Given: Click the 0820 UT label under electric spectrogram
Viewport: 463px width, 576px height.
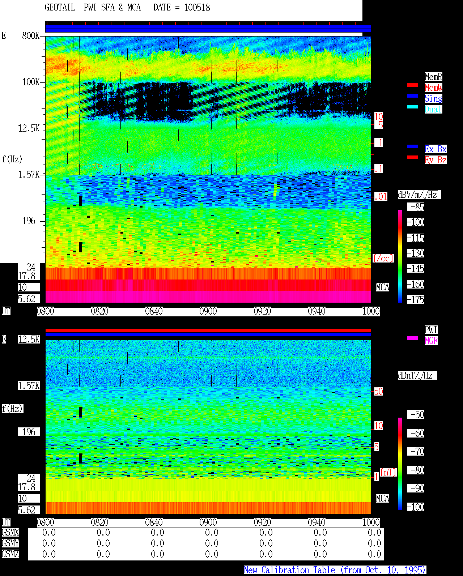Looking at the screenshot, I should 99,311.
